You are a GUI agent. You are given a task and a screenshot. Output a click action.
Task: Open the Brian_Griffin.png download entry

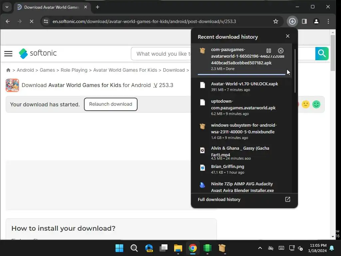241,169
